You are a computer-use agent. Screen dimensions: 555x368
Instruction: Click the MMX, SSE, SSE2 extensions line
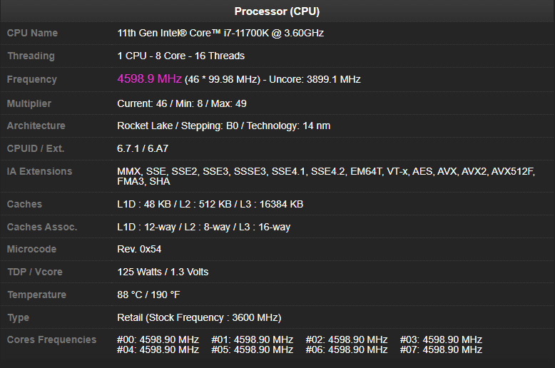326,171
